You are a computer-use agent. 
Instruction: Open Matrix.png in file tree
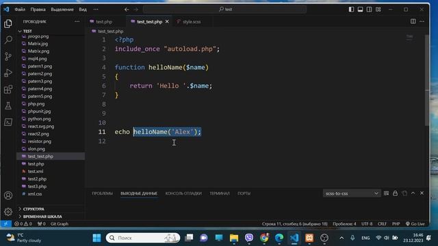tap(51, 51)
